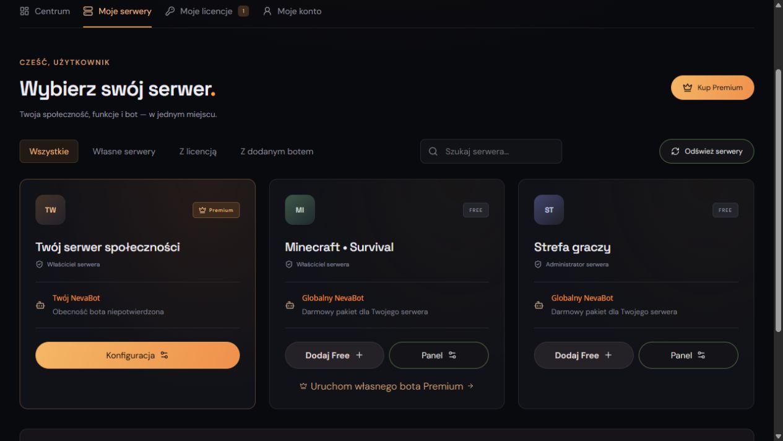This screenshot has width=783, height=441.
Task: Click the Twój NevaBot label
Action: click(76, 298)
